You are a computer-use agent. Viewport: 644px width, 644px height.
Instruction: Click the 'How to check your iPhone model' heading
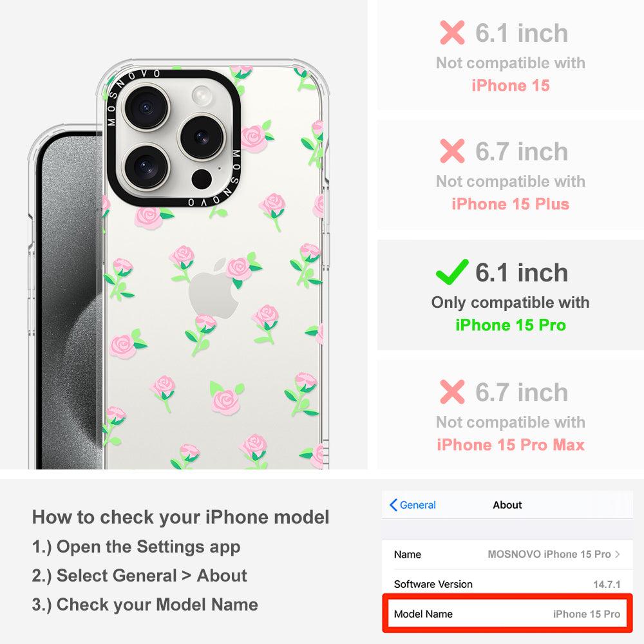(x=181, y=517)
